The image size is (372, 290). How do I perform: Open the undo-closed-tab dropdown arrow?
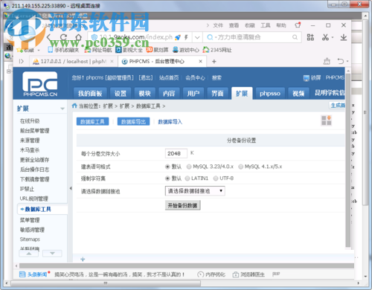click(x=347, y=61)
